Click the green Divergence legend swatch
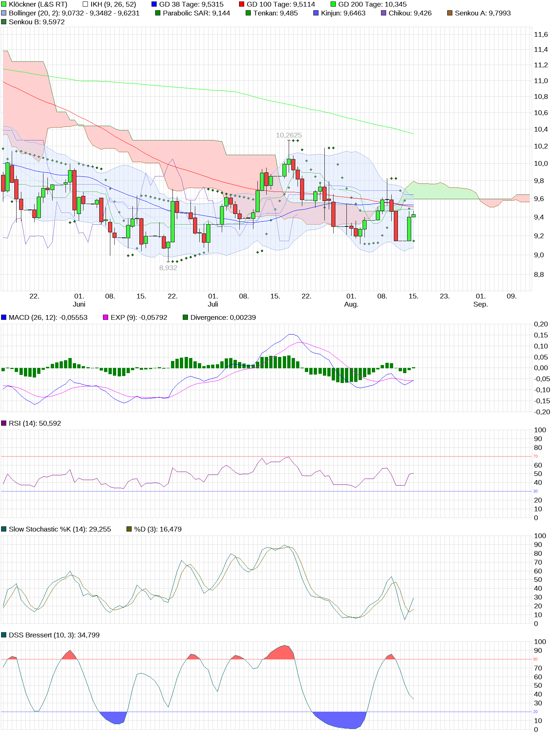The image size is (559, 737). (x=185, y=318)
